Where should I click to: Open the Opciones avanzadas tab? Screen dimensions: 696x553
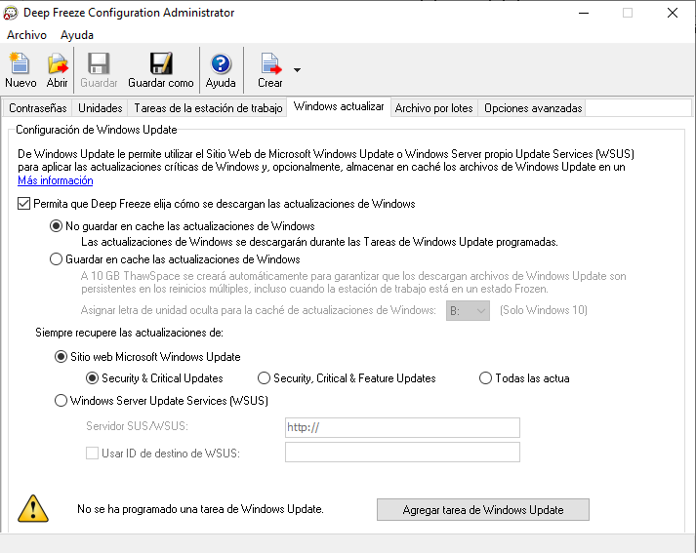coord(533,108)
